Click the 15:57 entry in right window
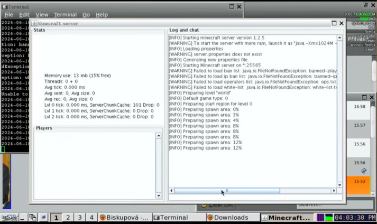 (x=360, y=125)
